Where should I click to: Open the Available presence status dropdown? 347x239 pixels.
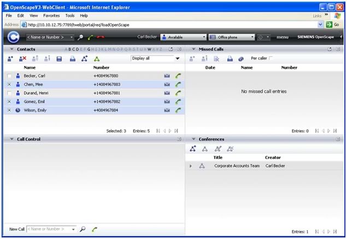(x=184, y=37)
